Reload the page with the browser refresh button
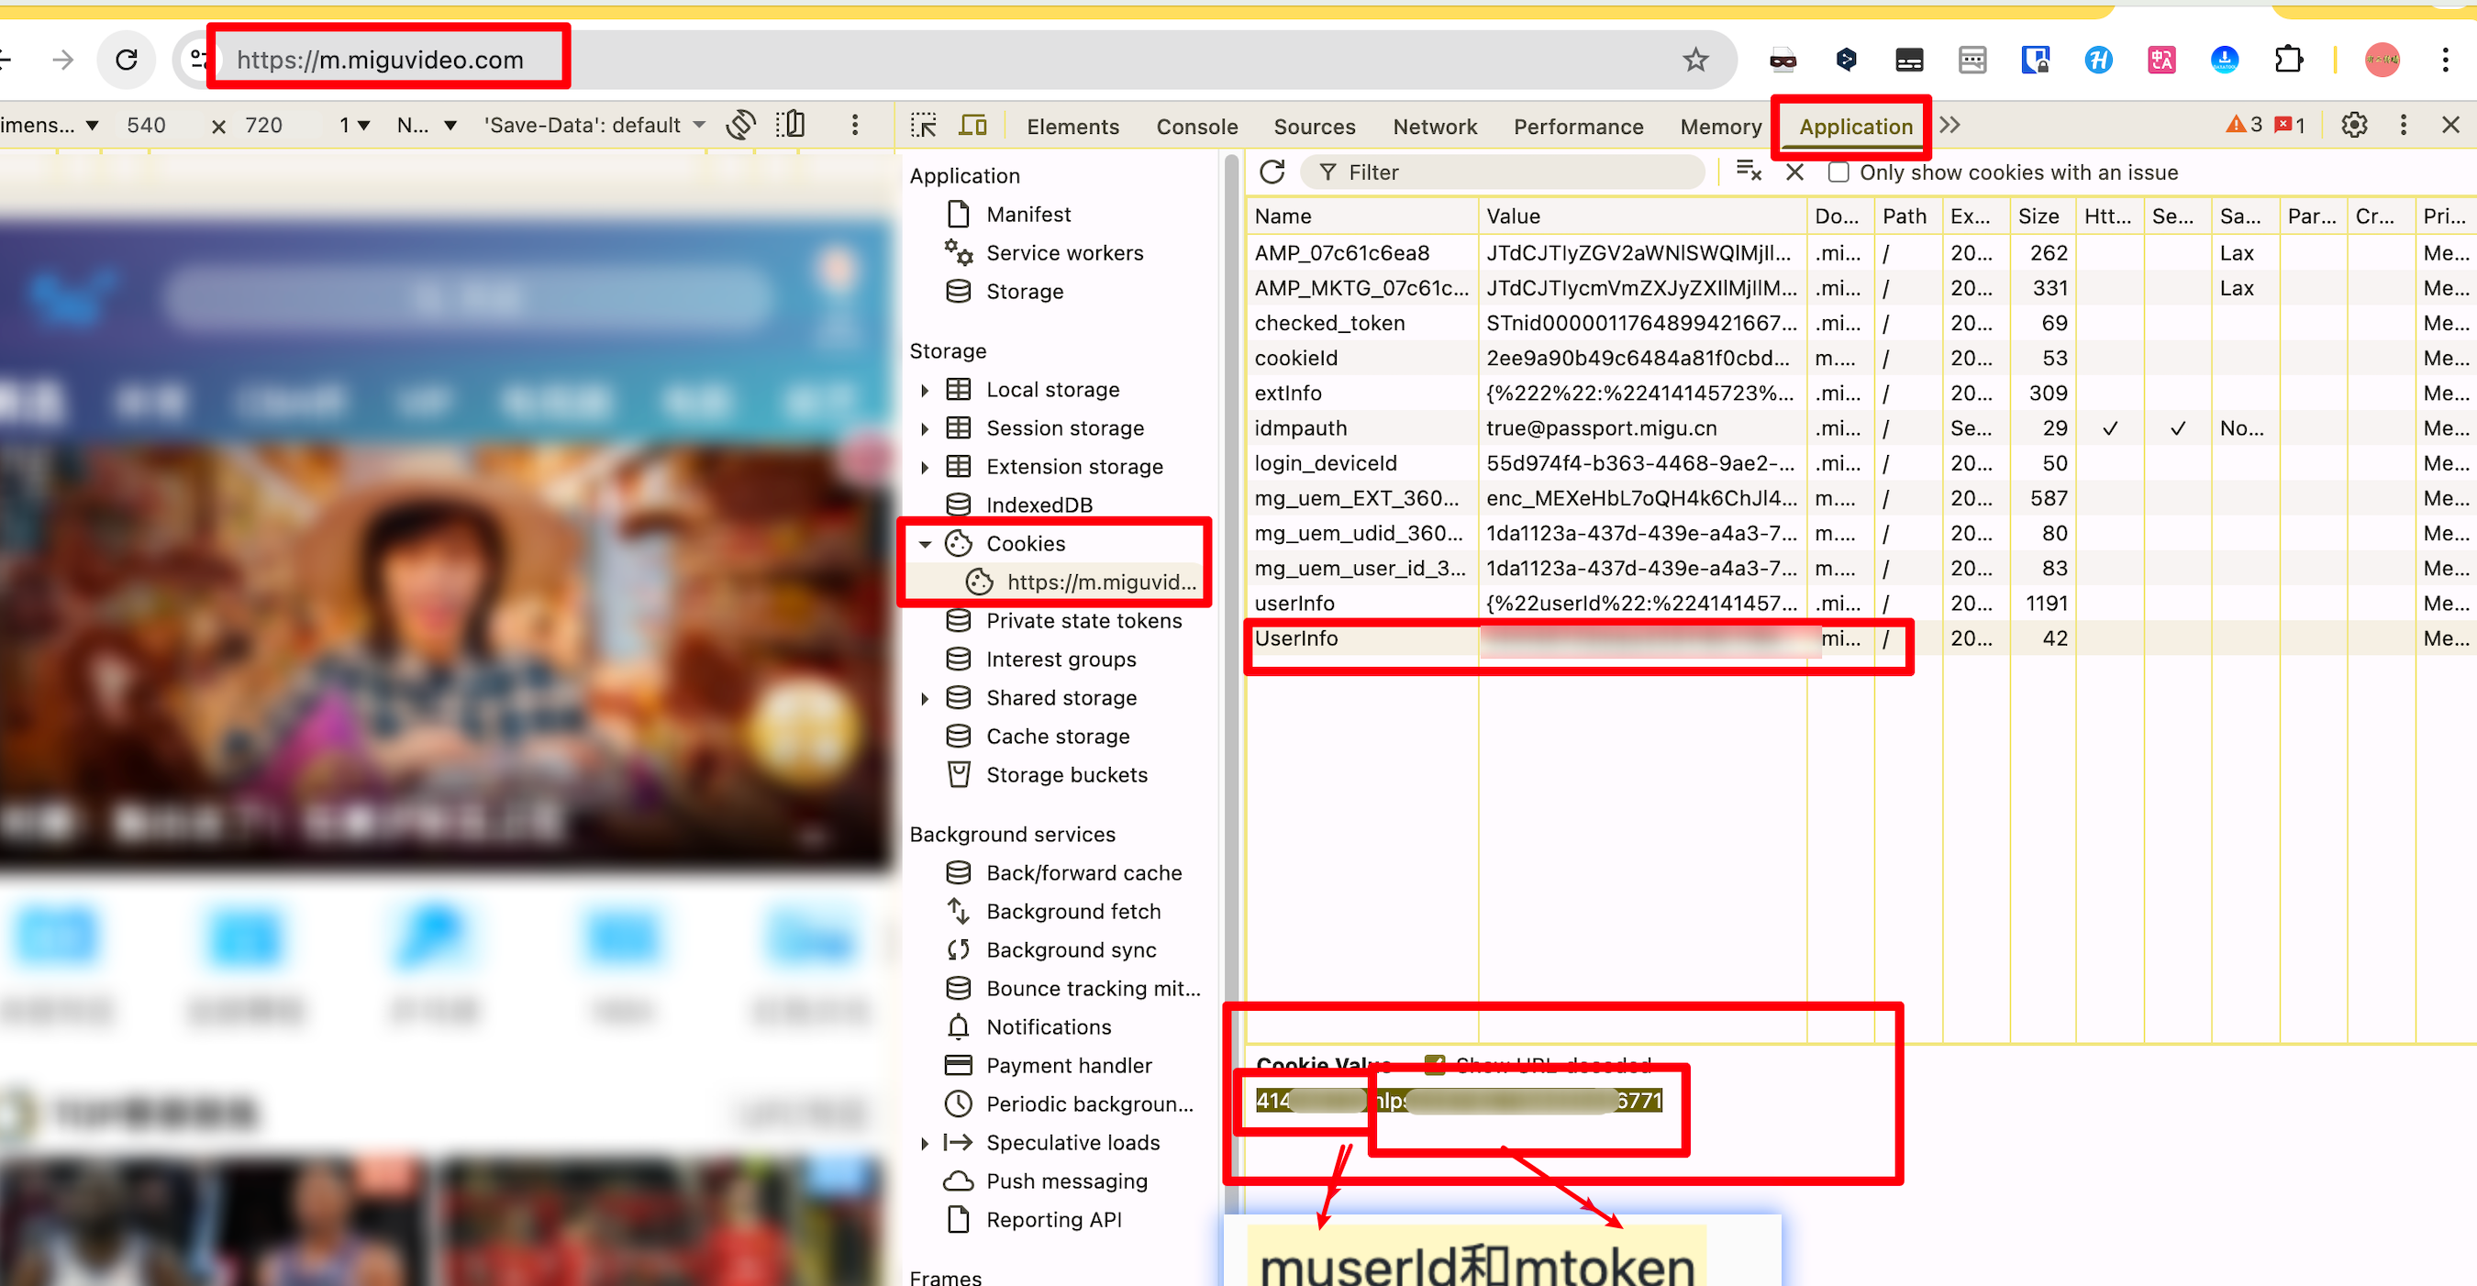Viewport: 2477px width, 1286px height. click(x=126, y=60)
